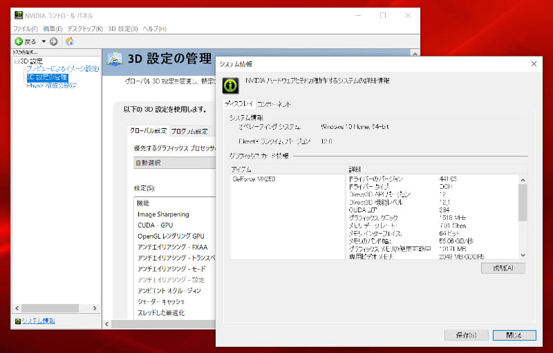
Task: Click the Home icon in the toolbar
Action: (70, 41)
